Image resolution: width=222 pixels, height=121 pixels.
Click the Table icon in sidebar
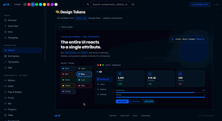pyautogui.click(x=5, y=115)
